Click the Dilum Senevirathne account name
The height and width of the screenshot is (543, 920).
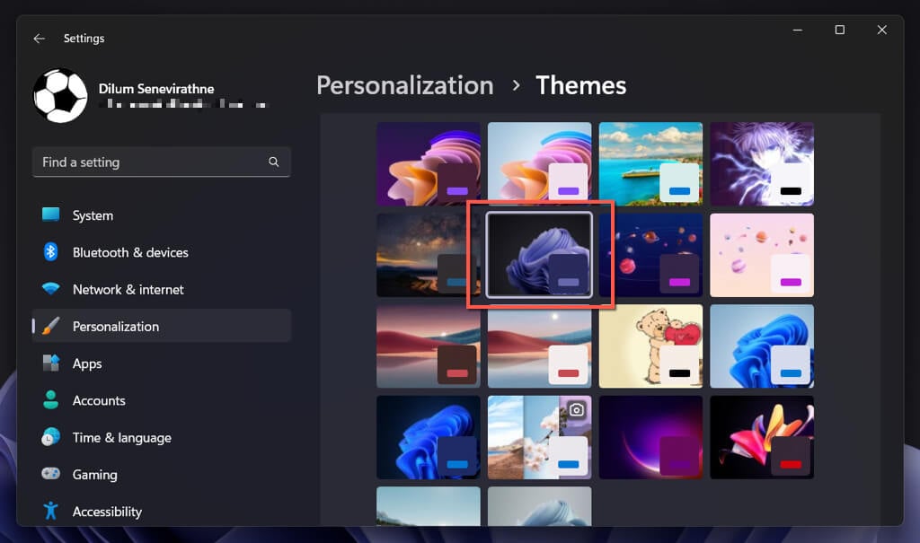coord(156,89)
